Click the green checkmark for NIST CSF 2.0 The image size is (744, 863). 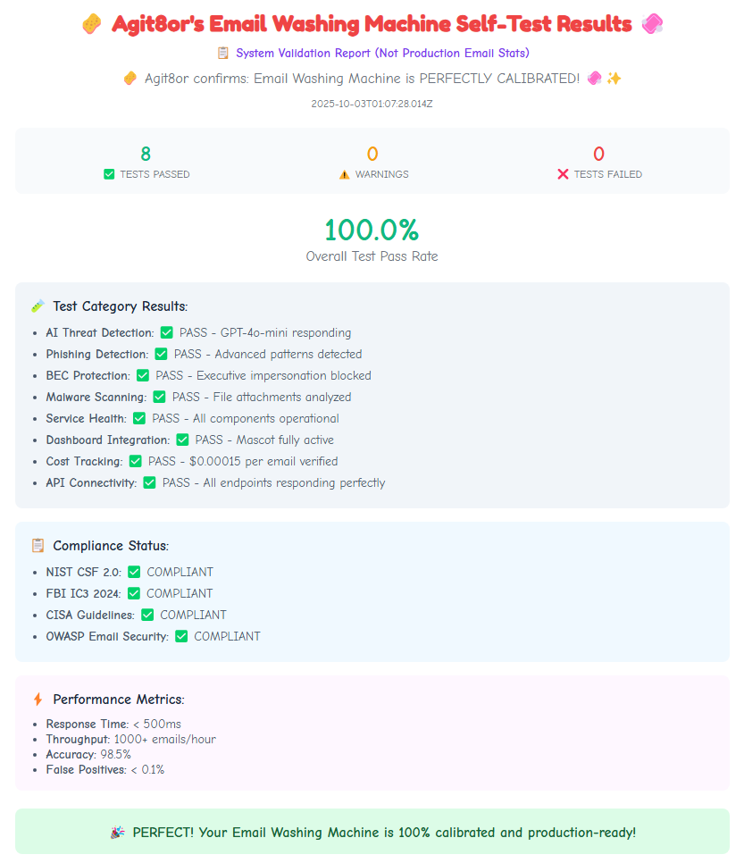point(134,572)
